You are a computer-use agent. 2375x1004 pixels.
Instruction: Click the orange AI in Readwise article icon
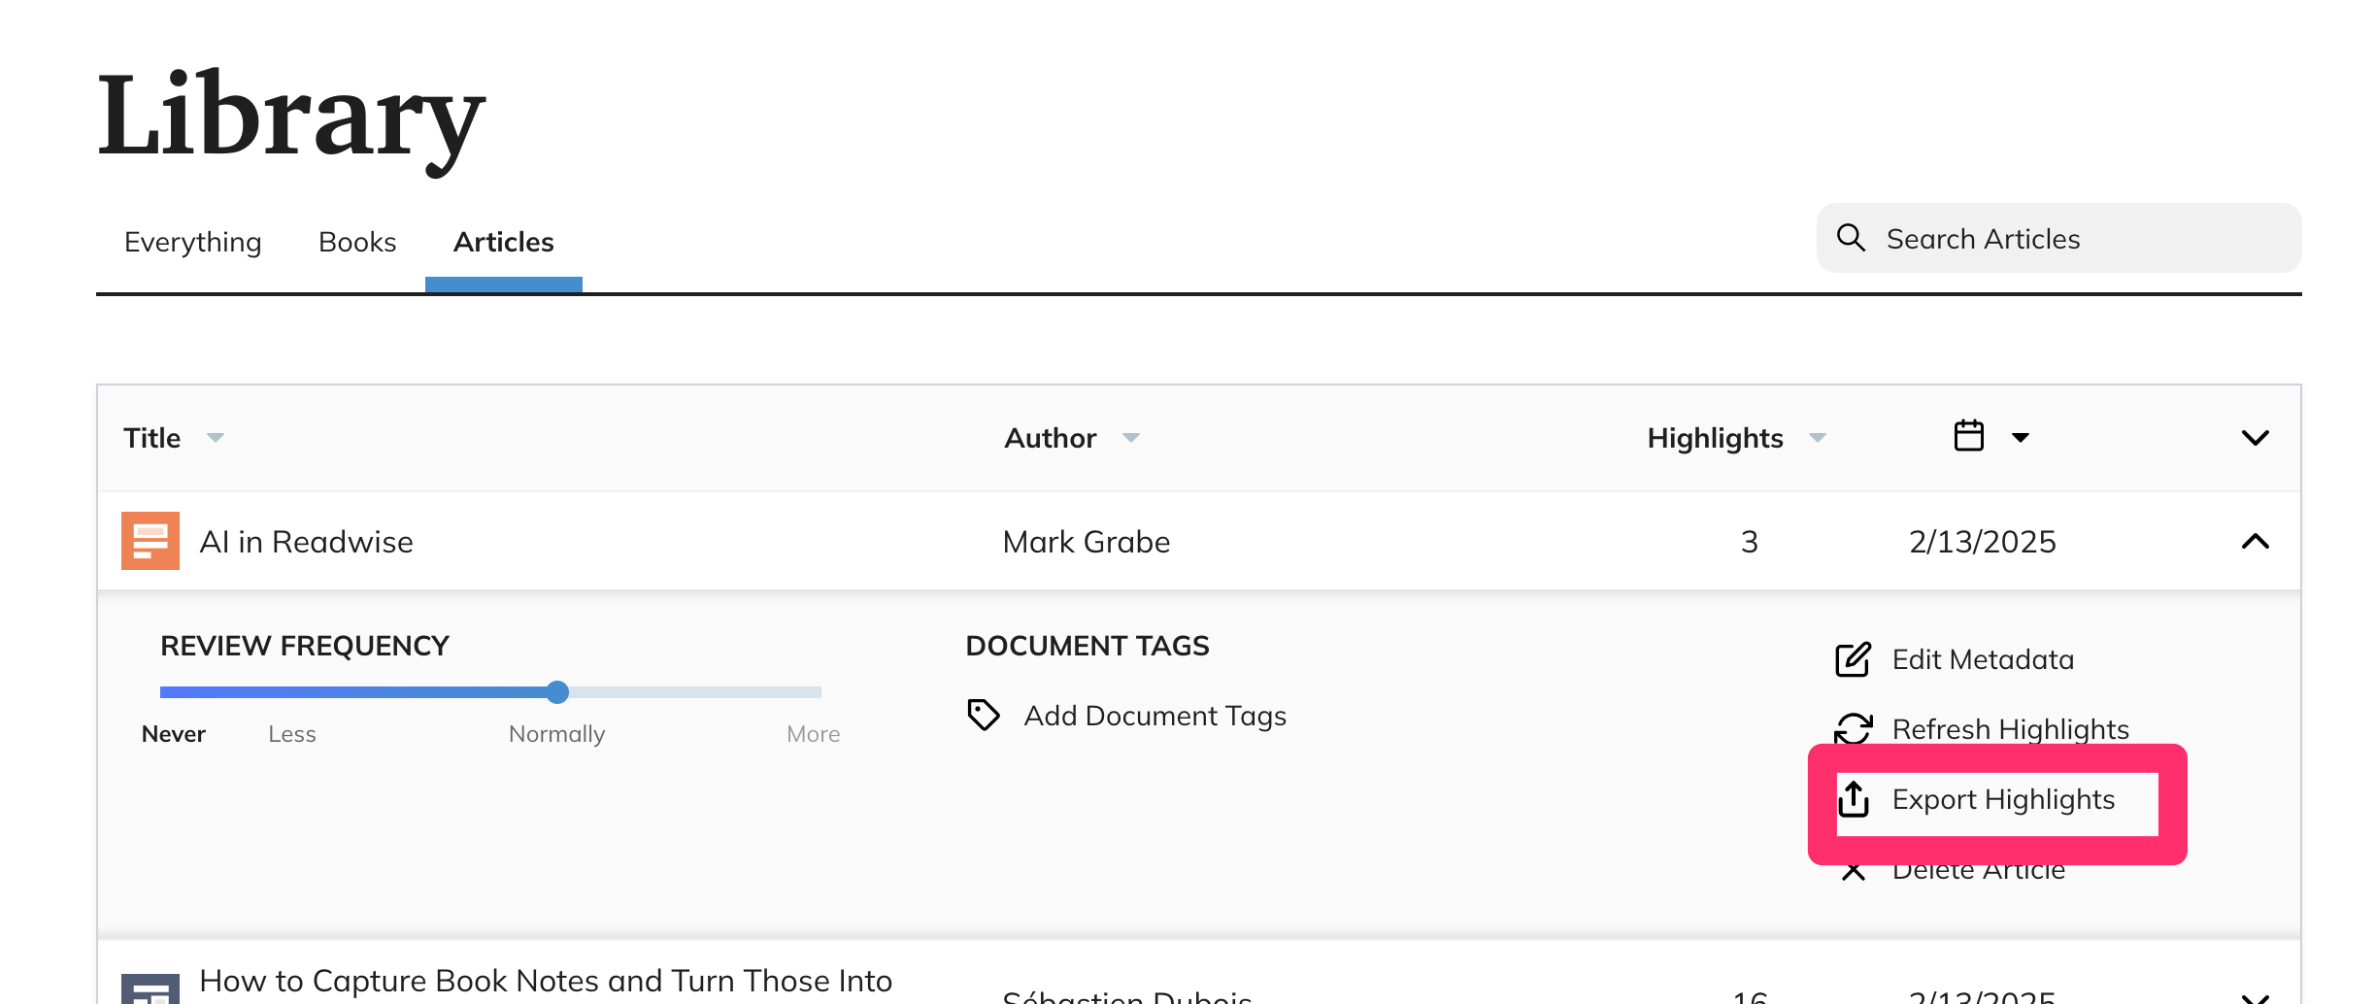[x=151, y=541]
